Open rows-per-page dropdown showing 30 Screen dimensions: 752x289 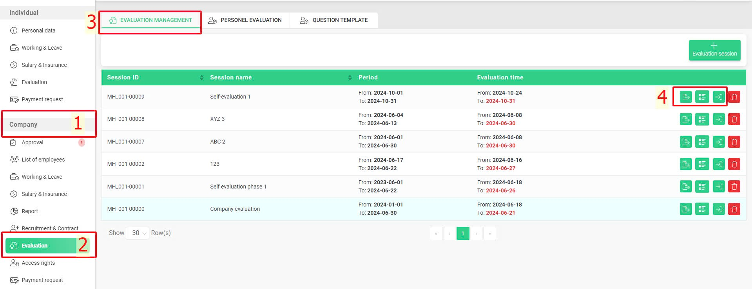137,233
